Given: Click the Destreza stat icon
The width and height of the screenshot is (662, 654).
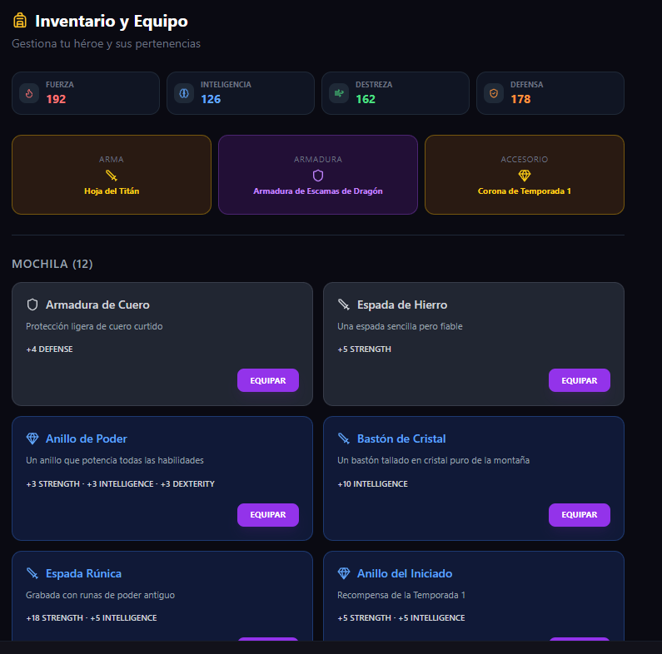Looking at the screenshot, I should click(339, 93).
